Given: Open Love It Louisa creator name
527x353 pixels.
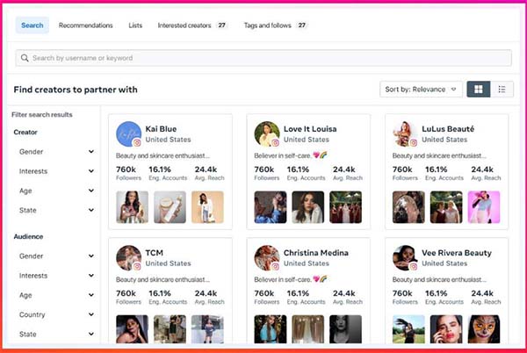Looking at the screenshot, I should 310,129.
